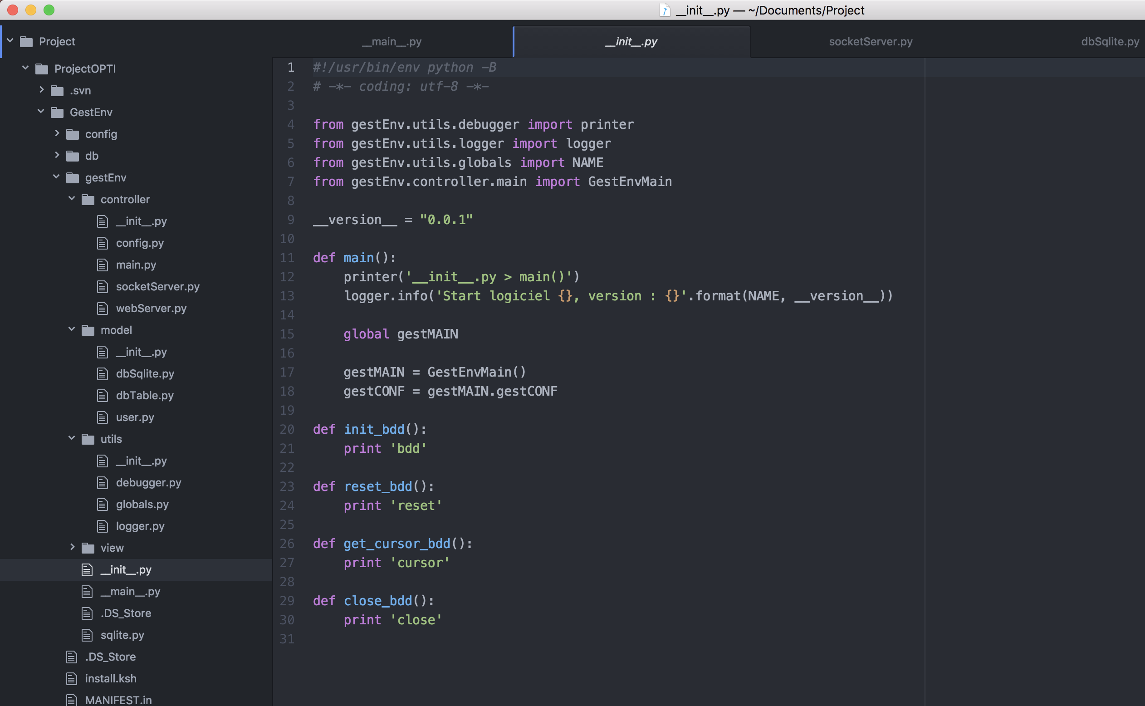Open install.ksh in the tree
The image size is (1145, 706).
(x=111, y=678)
